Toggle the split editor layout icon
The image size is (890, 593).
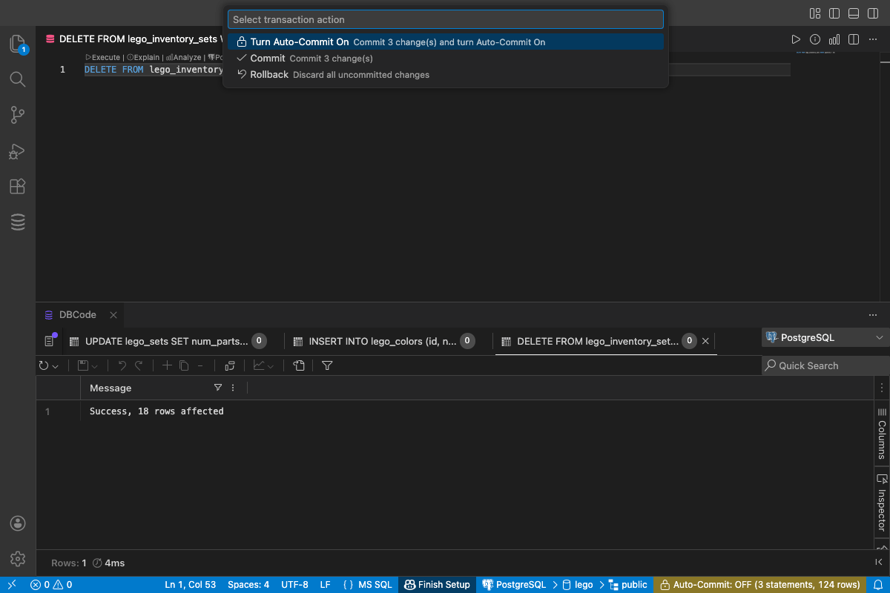854,39
